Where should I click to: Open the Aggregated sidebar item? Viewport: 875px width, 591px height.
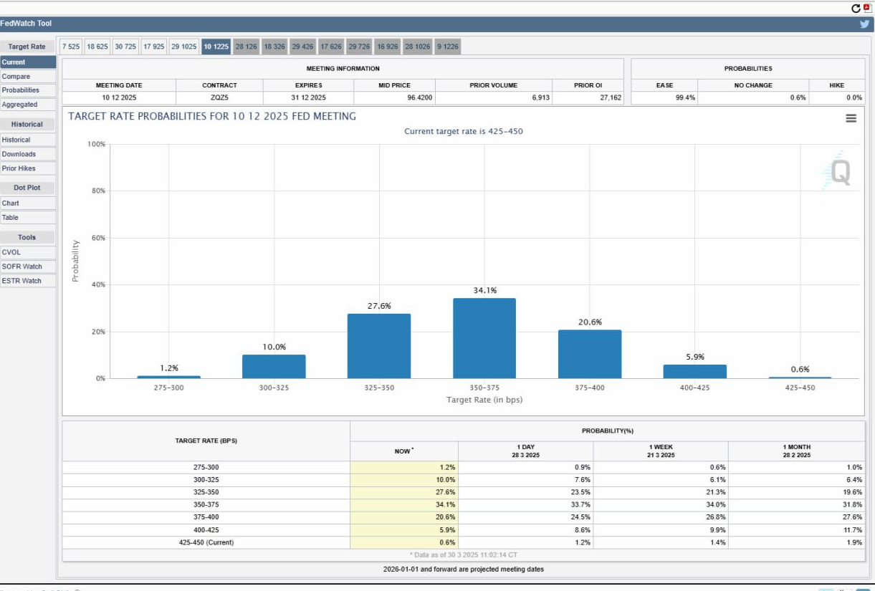coord(28,105)
